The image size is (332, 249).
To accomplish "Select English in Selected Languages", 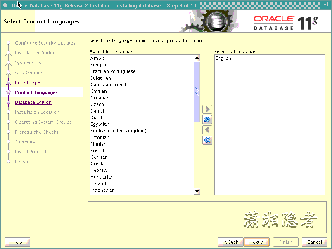I will [223, 58].
